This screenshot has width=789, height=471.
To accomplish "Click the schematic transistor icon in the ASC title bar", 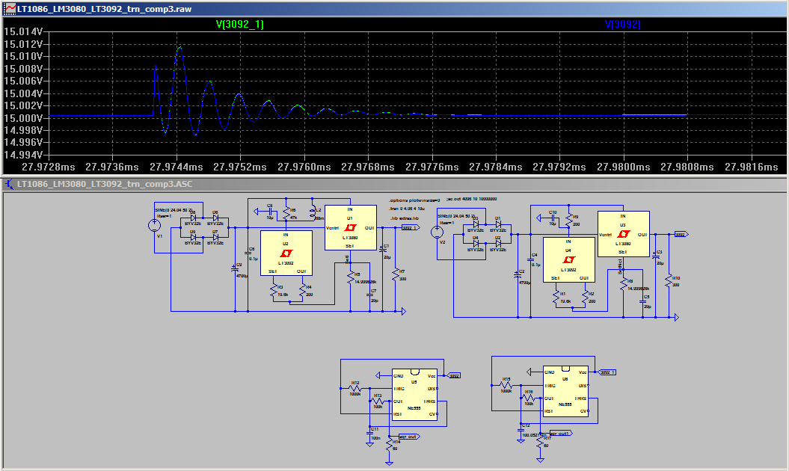I will (9, 184).
